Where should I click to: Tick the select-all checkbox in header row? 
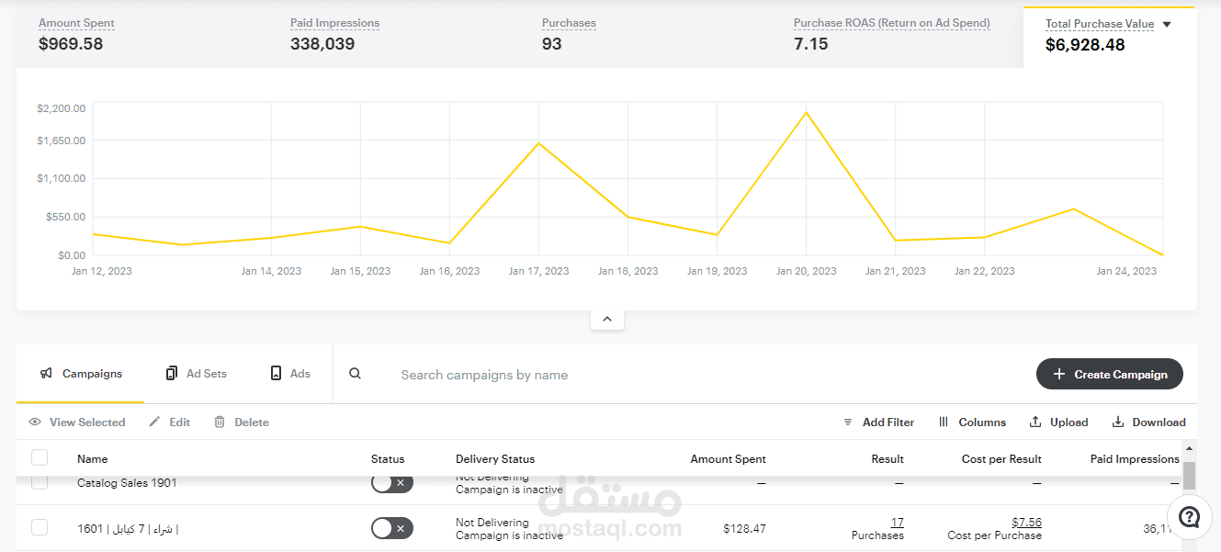click(40, 457)
